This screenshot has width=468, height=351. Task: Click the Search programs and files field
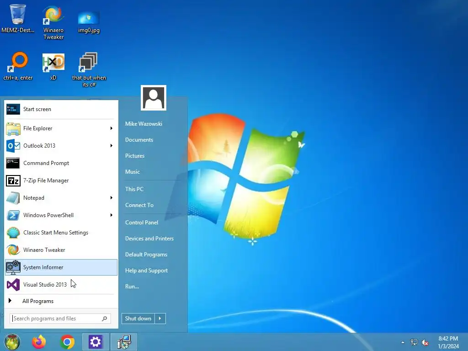60,319
